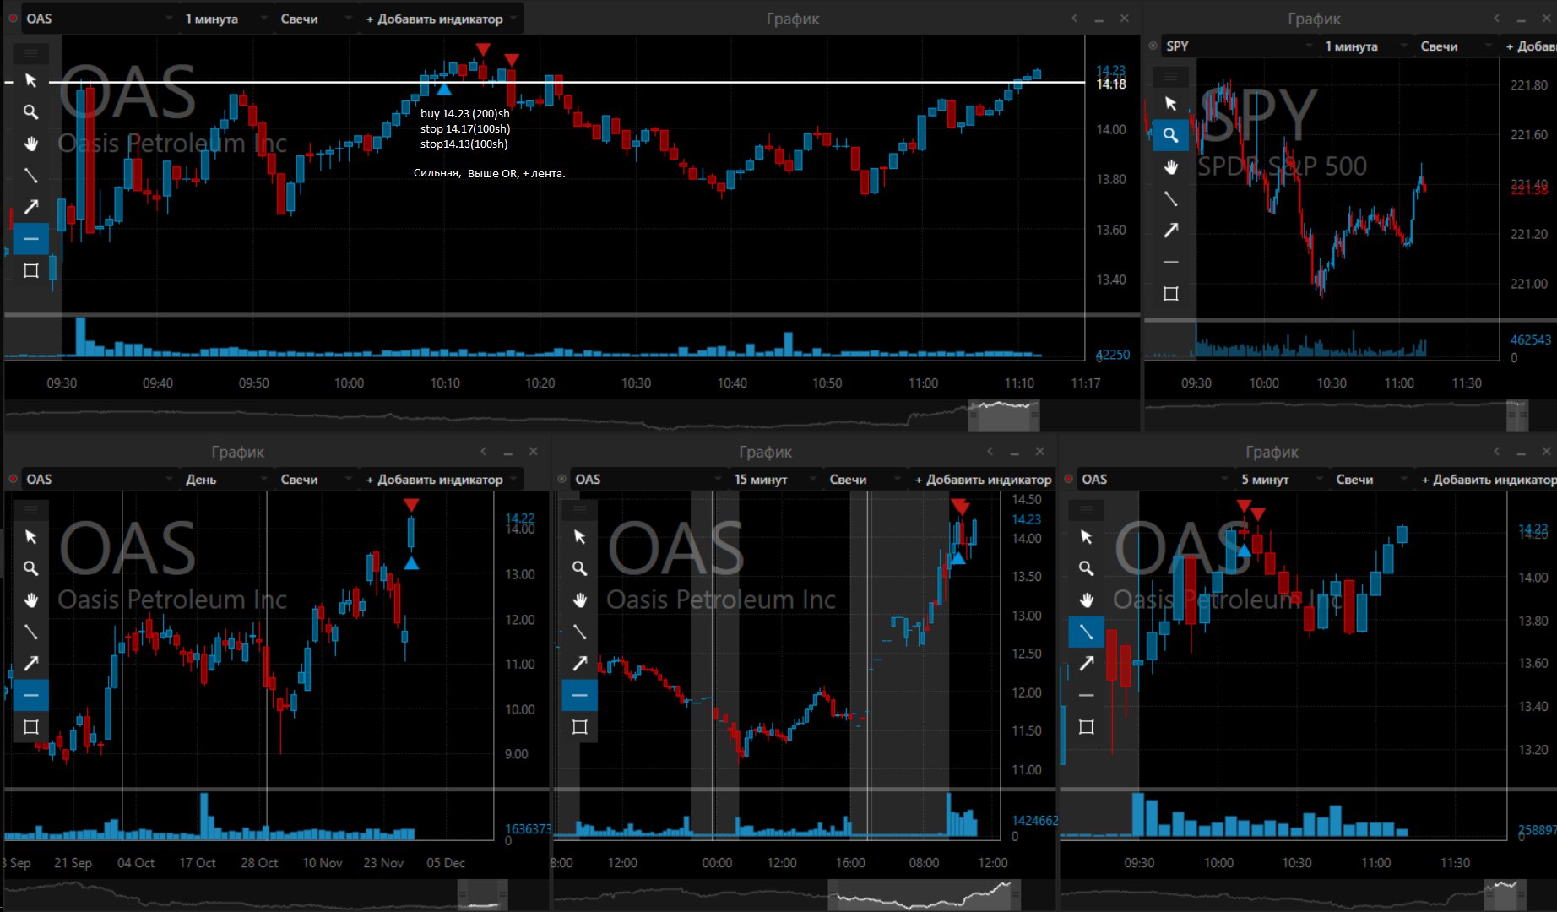Open the '1 минута' timeframe dropdown in SPY chart
The height and width of the screenshot is (912, 1557).
[x=1366, y=46]
